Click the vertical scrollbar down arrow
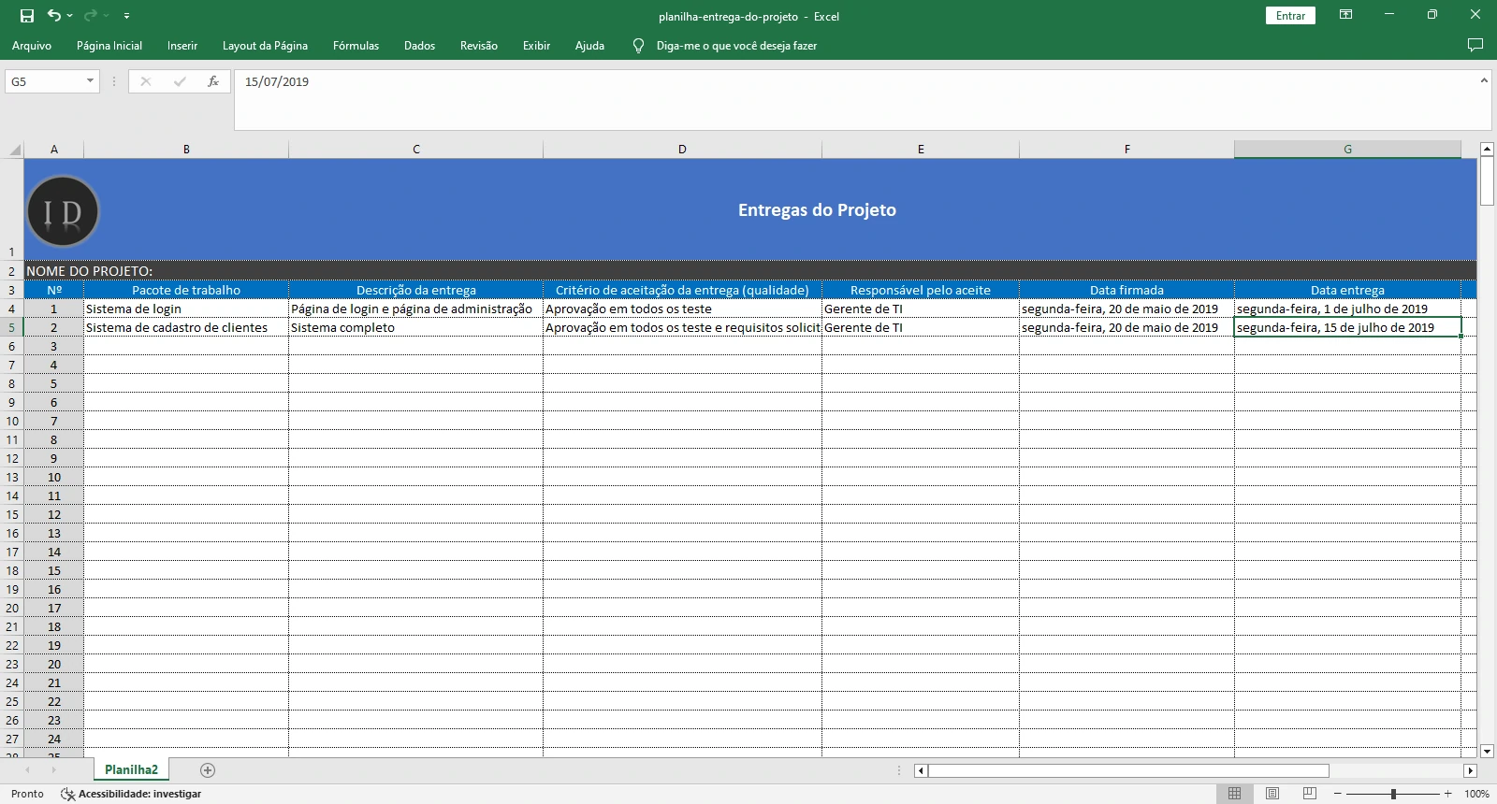This screenshot has height=804, width=1497. click(x=1487, y=751)
